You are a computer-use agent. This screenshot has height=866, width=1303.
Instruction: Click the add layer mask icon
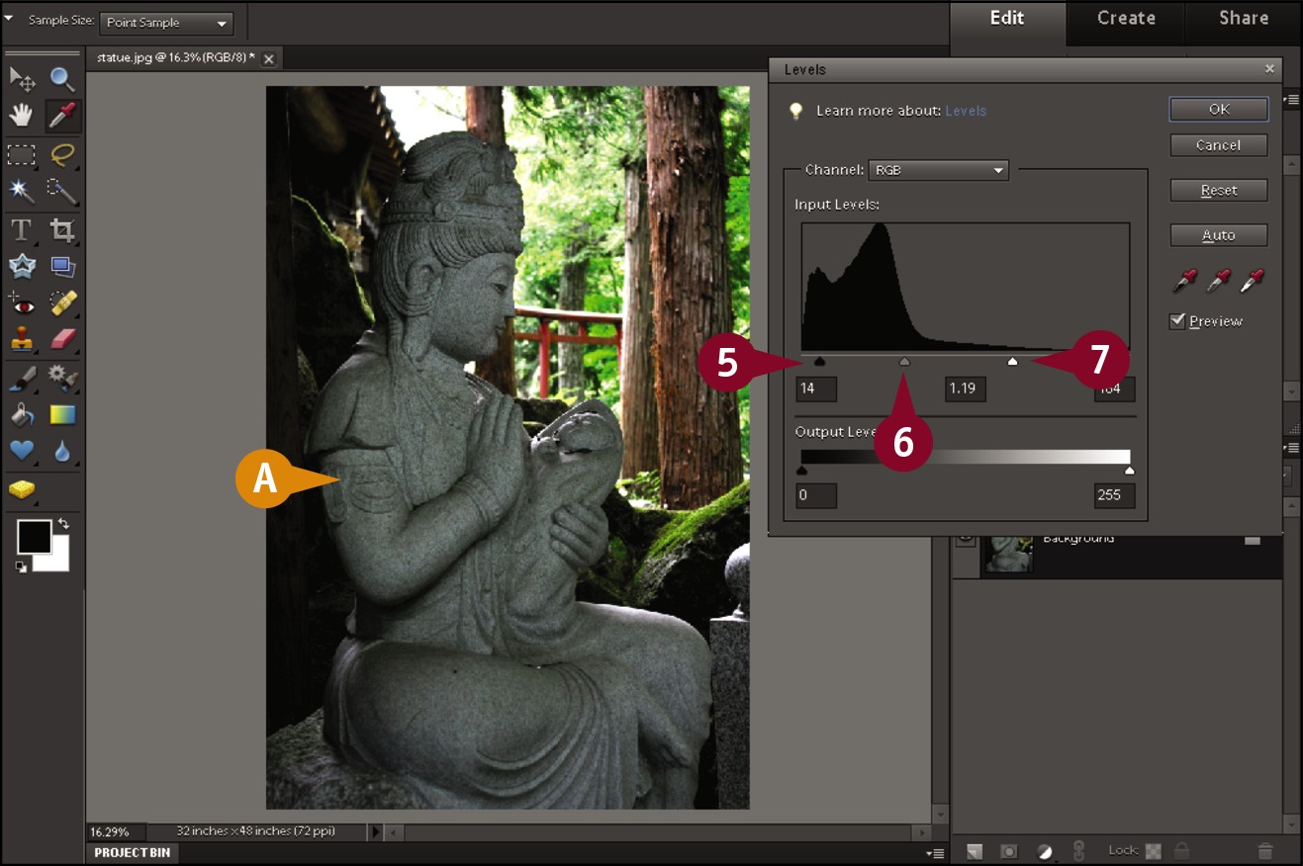coord(1009,850)
